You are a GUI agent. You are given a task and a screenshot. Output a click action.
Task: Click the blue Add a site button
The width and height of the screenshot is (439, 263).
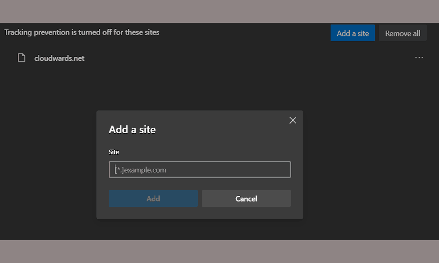coord(353,32)
